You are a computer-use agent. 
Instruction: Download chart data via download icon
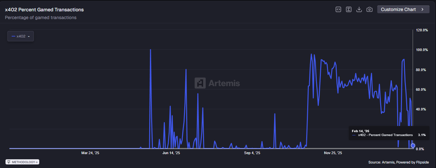359,9
